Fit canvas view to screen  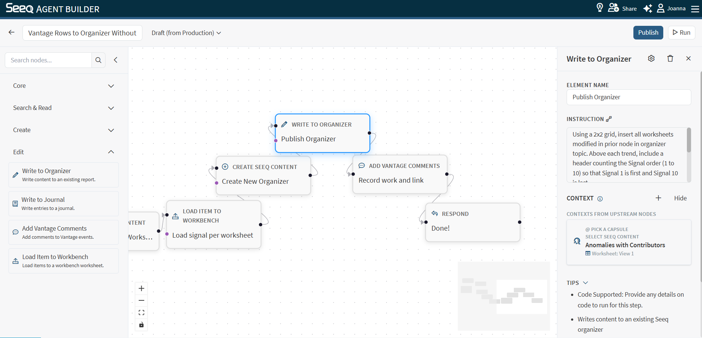click(141, 313)
